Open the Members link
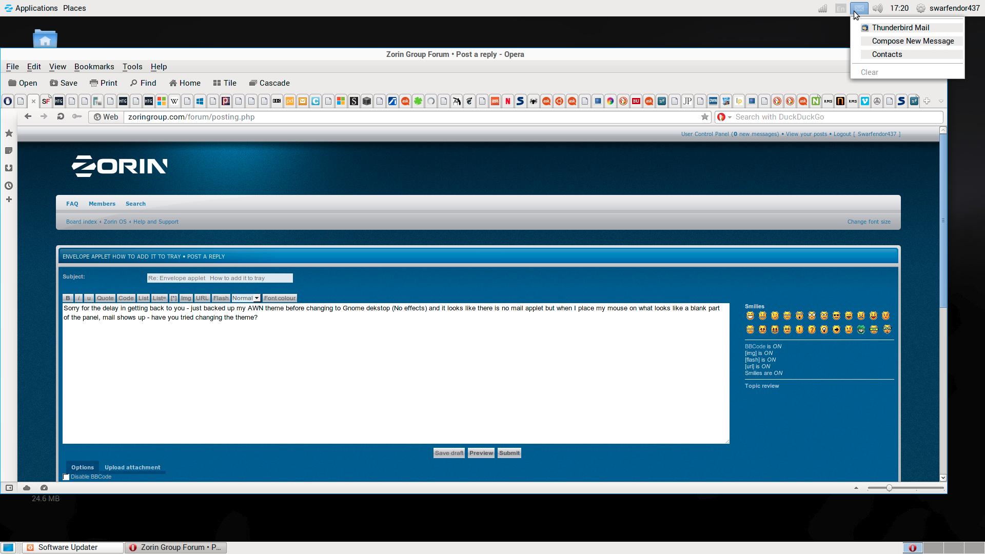 (102, 204)
